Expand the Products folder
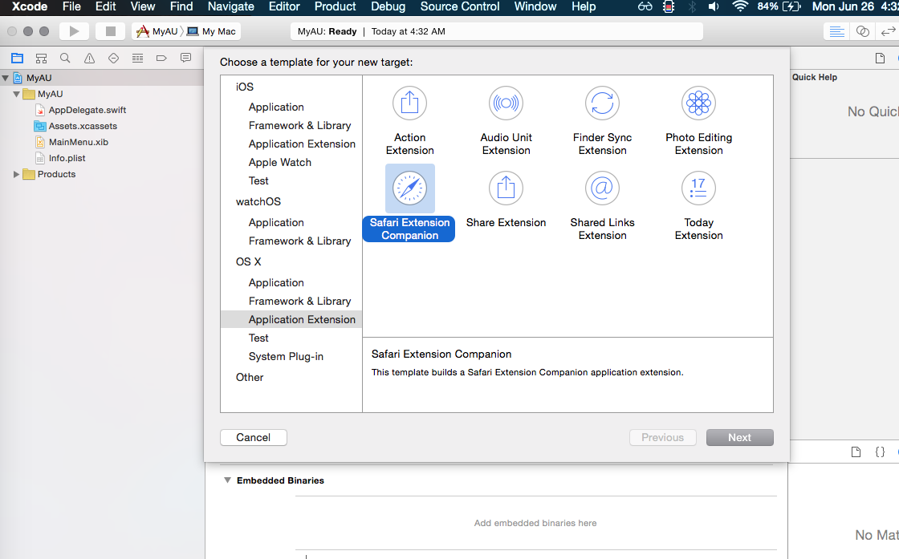Image resolution: width=899 pixels, height=559 pixels. (x=16, y=174)
